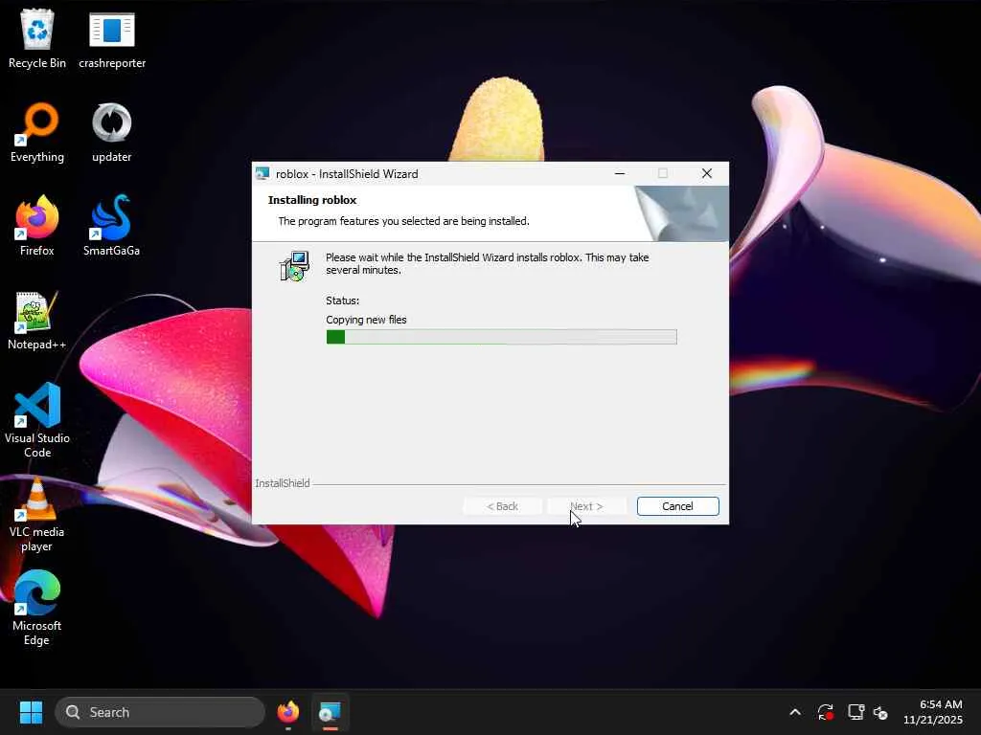The image size is (981, 735).
Task: Click the 'InstallShield' footer label
Action: [x=283, y=483]
